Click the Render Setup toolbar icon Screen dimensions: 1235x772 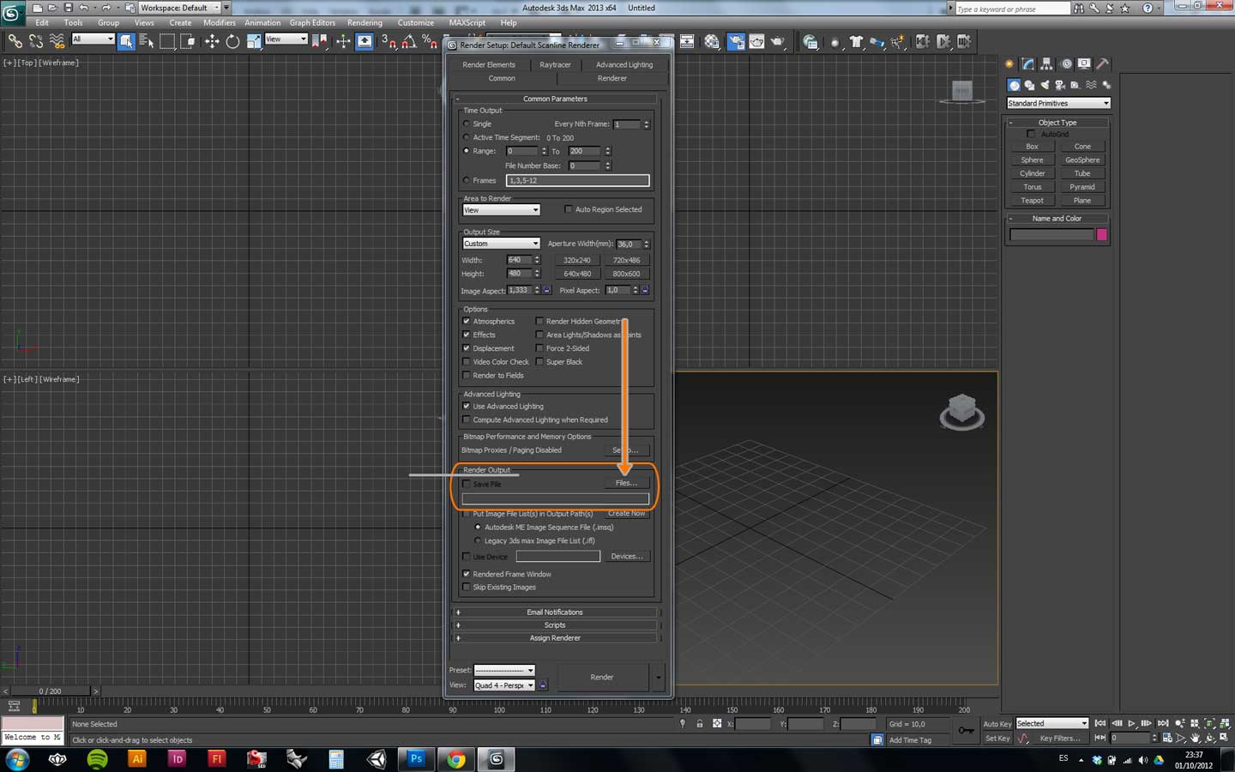[x=736, y=41]
